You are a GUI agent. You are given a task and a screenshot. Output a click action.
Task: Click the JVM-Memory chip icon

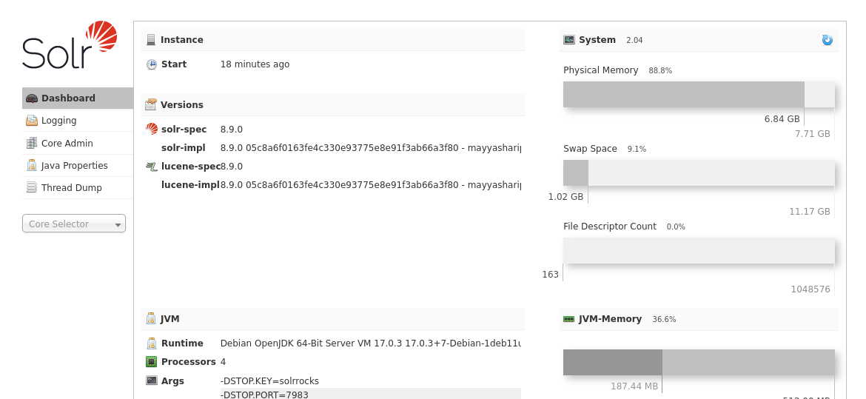[568, 319]
